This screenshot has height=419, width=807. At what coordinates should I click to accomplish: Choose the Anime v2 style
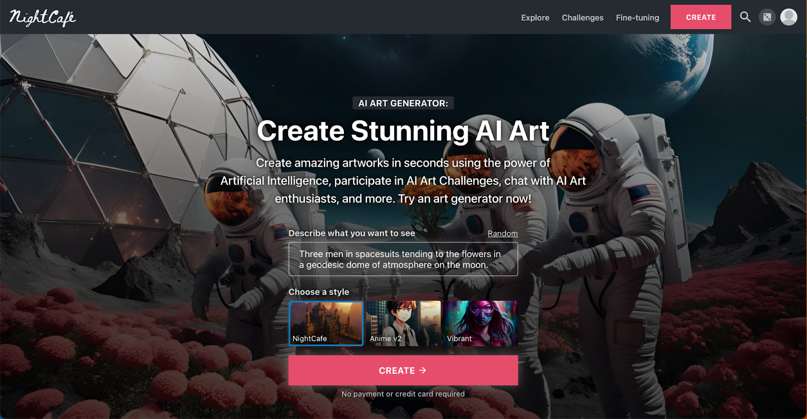(x=403, y=324)
